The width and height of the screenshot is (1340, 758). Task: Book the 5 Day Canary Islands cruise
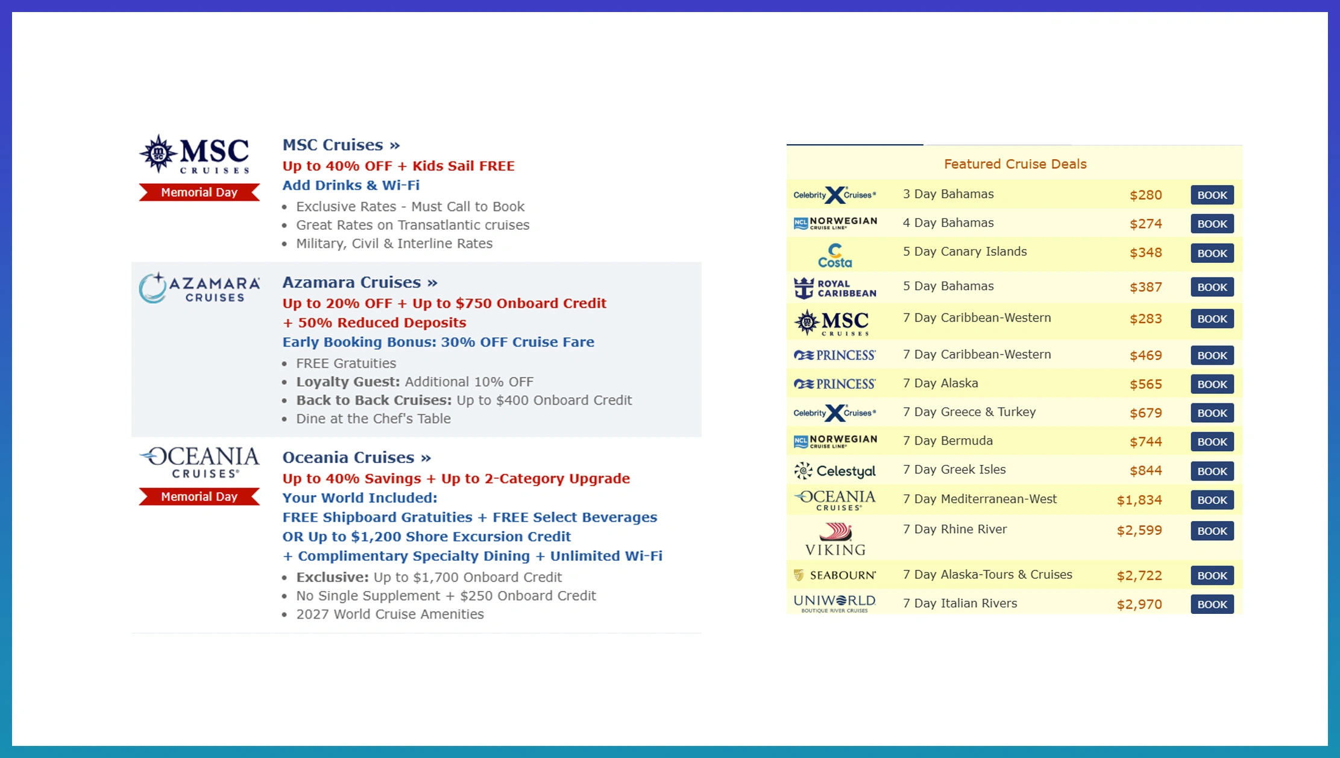pos(1212,253)
